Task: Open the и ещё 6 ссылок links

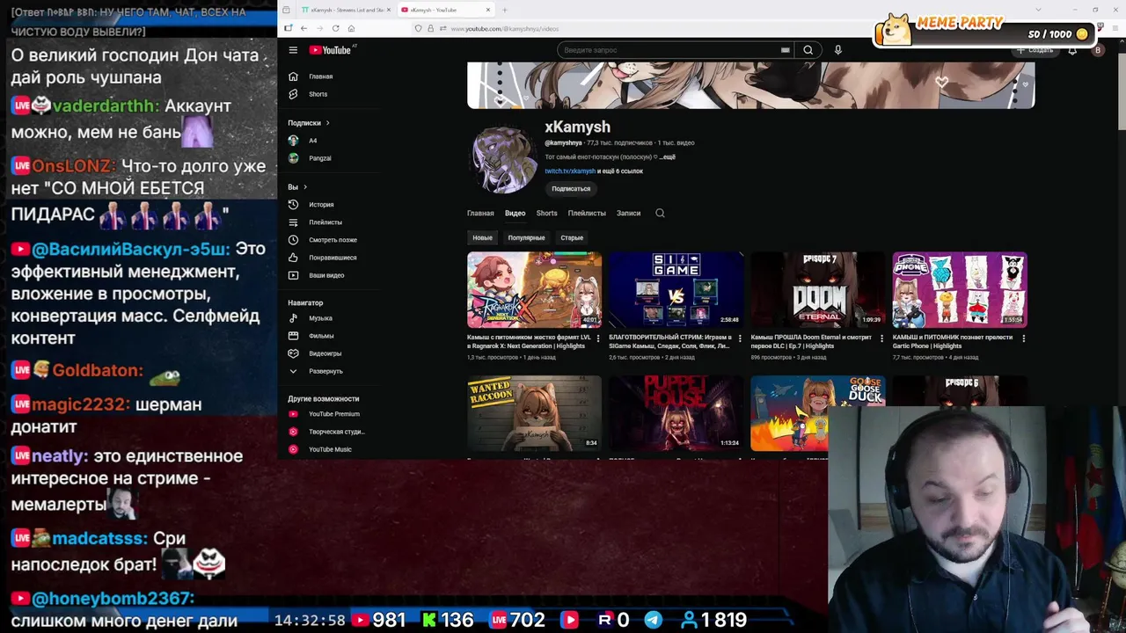Action: point(620,171)
